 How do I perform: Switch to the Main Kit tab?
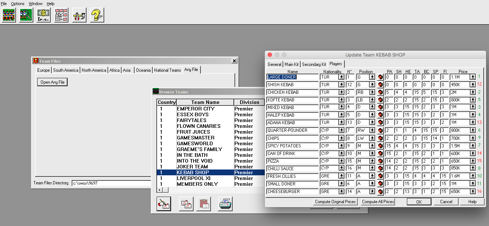coord(292,64)
